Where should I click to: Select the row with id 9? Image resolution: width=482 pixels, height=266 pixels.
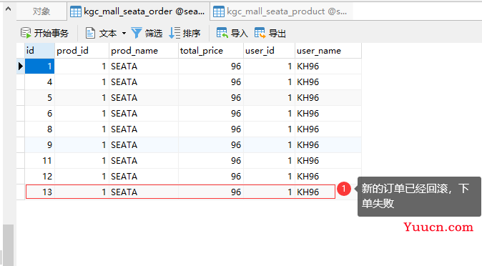(x=193, y=145)
